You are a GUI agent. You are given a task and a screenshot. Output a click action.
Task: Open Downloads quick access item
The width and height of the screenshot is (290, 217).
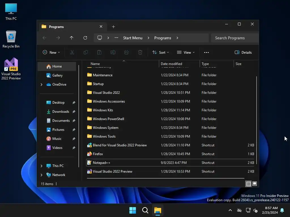point(57,112)
